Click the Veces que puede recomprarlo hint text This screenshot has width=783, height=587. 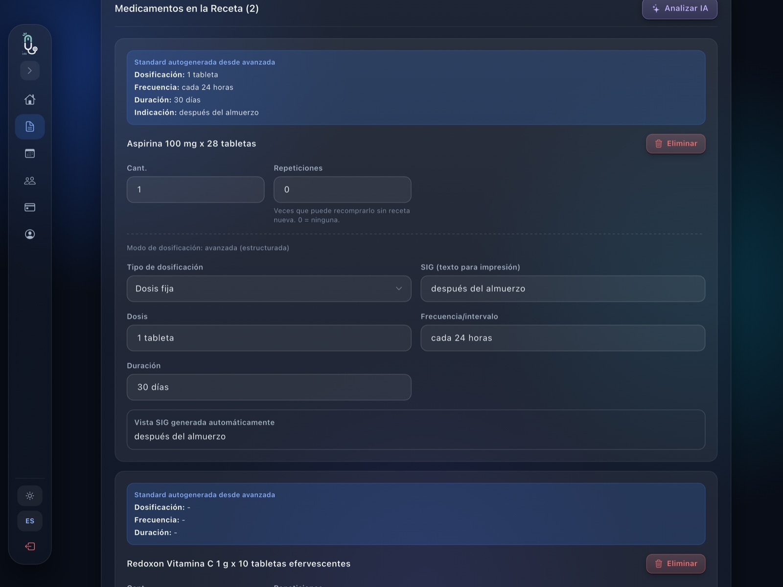click(x=342, y=215)
